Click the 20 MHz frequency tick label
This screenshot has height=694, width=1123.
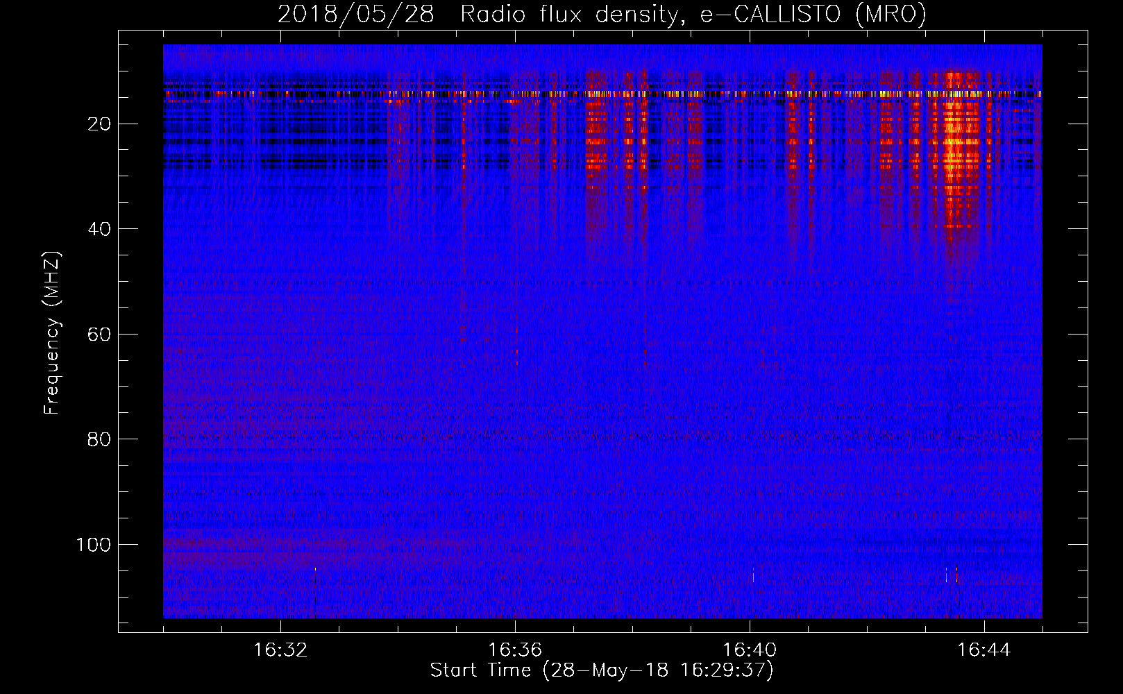tap(99, 124)
